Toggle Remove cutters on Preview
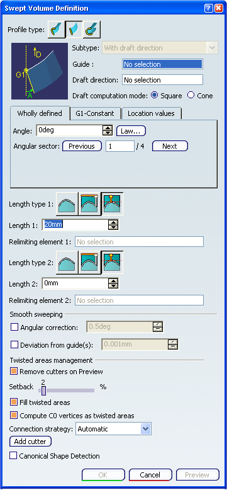 (14, 372)
